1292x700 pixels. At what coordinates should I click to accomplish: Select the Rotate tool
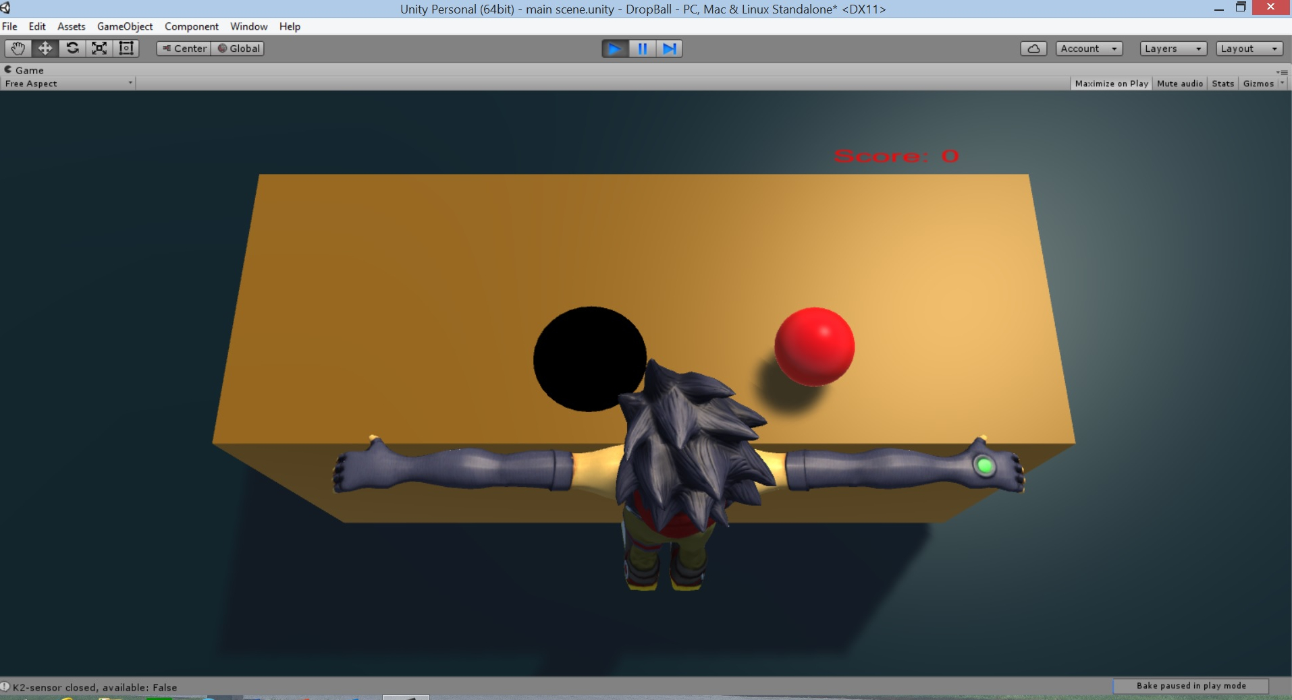72,49
